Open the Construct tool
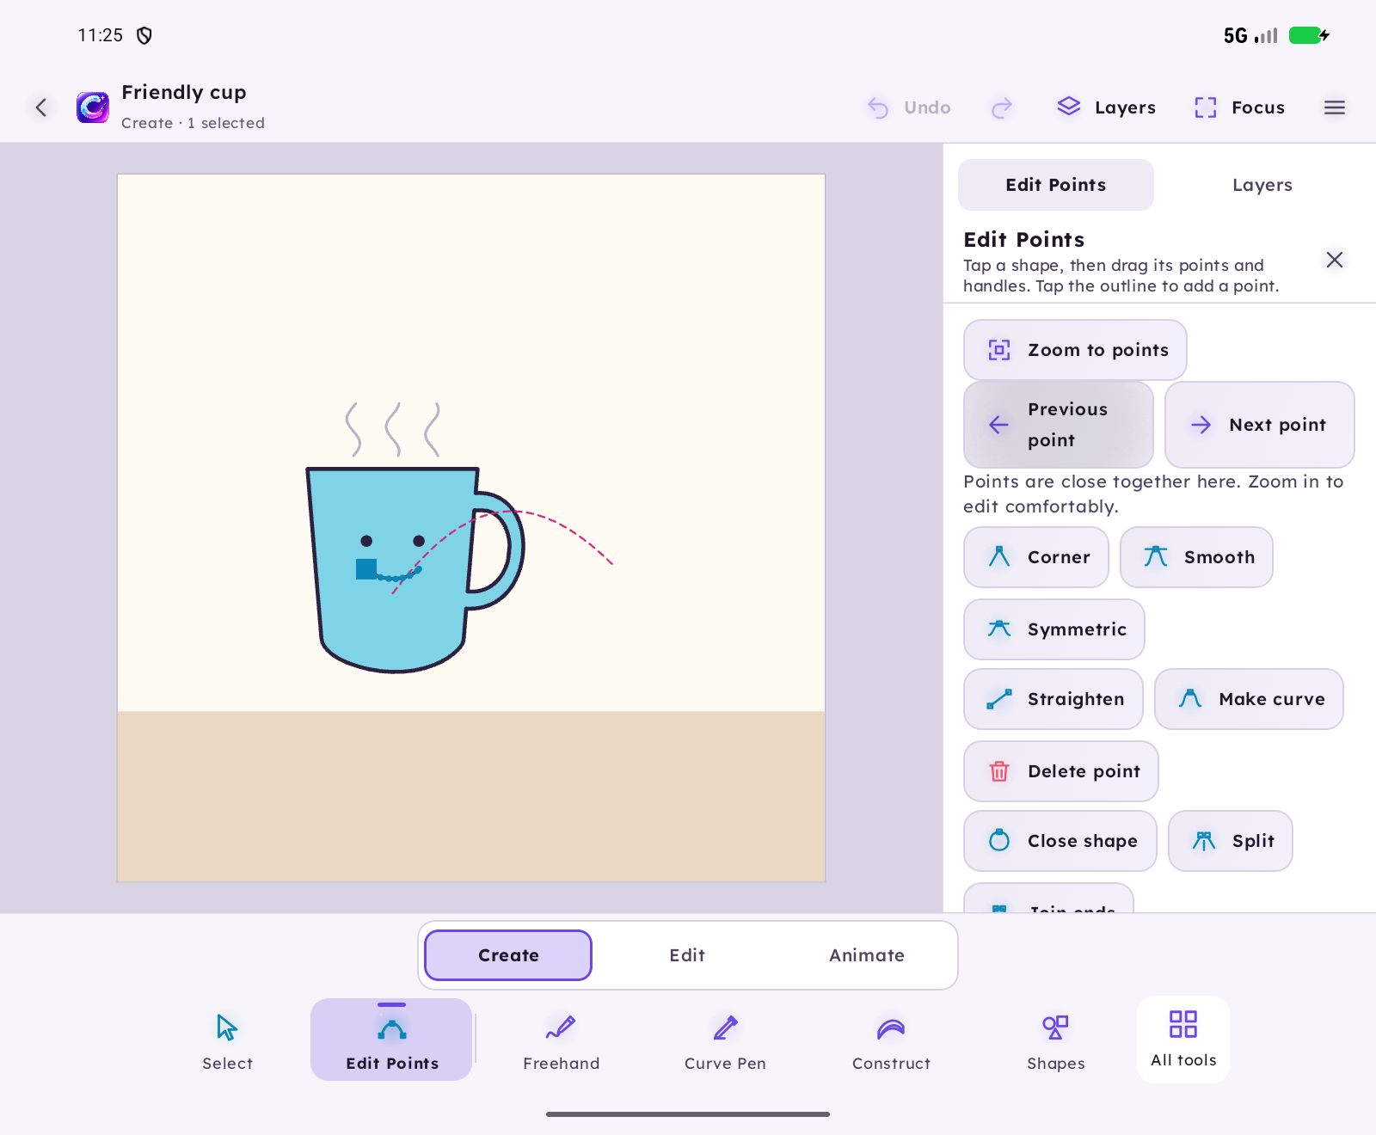Screen dimensions: 1376x1135 [x=891, y=1040]
